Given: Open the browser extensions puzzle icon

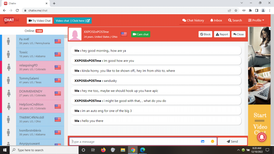Looking at the screenshot, I should [x=250, y=10].
